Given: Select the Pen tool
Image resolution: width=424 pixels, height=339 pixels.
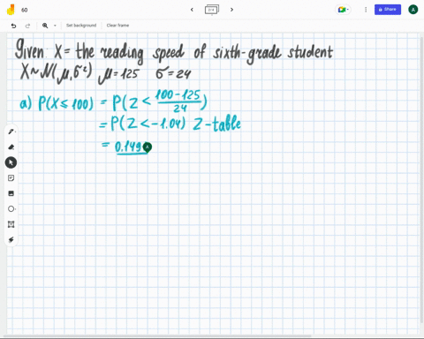Looking at the screenshot, I should 11,132.
